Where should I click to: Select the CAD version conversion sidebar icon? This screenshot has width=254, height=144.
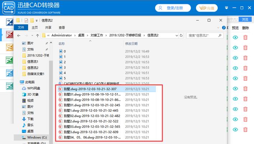(9, 22)
